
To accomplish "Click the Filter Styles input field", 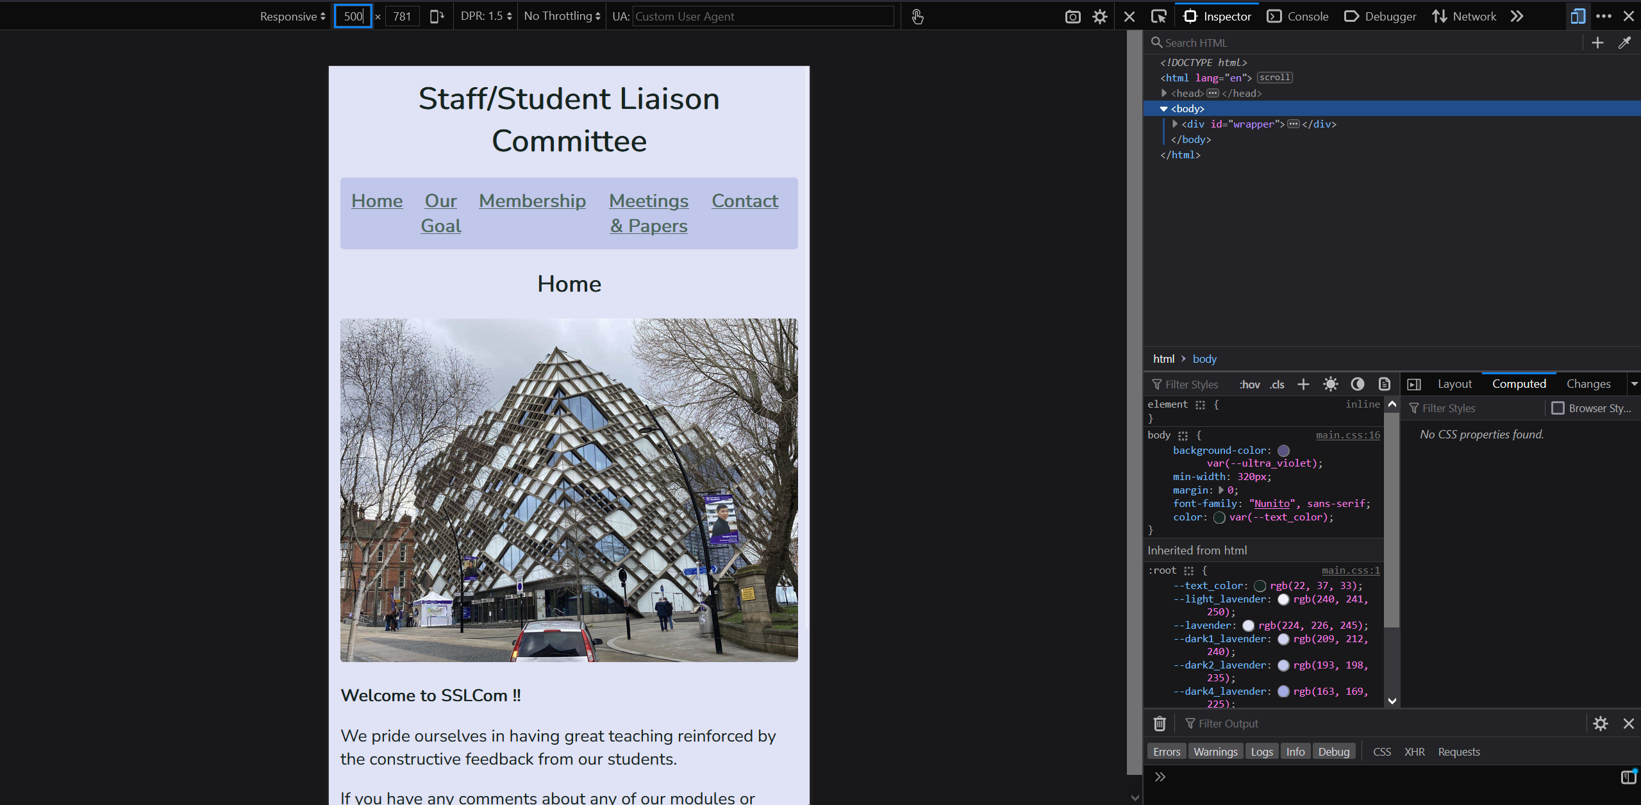I will (x=1192, y=384).
